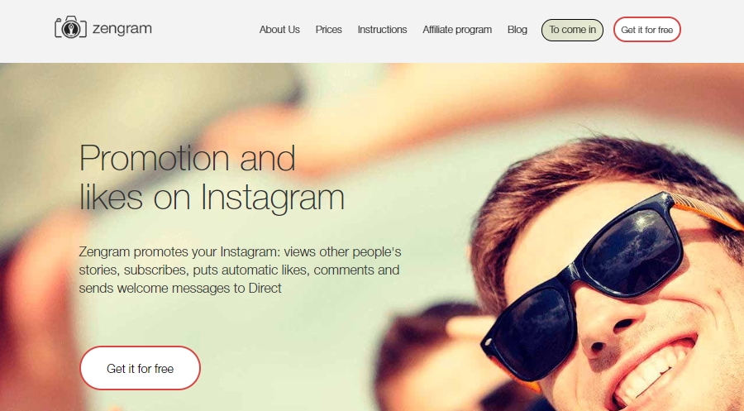Screen dimensions: 744x411
Task: Open the Instructions section
Action: tap(382, 30)
